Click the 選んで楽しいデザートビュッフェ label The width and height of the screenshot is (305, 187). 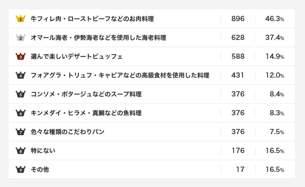(77, 57)
